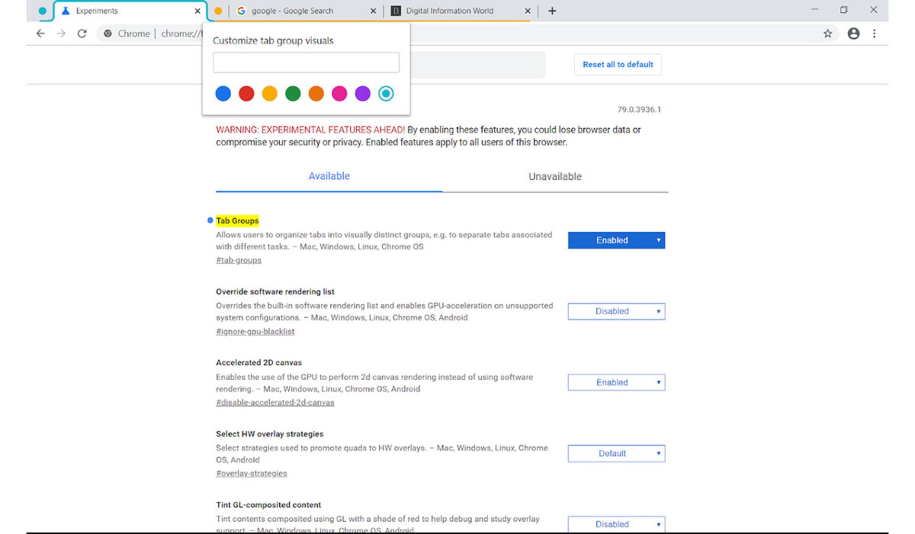Open the Tab Groups Enabled dropdown
915x534 pixels.
tap(616, 240)
